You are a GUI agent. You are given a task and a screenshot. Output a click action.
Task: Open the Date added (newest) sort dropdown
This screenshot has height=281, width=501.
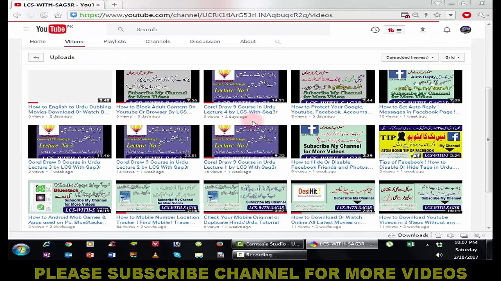click(410, 57)
